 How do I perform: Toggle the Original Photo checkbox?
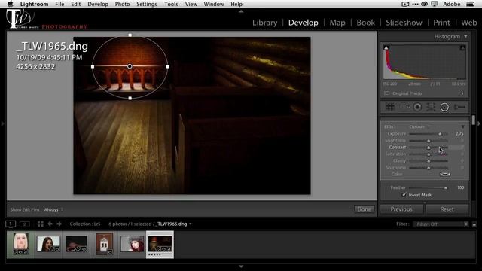tap(386, 93)
